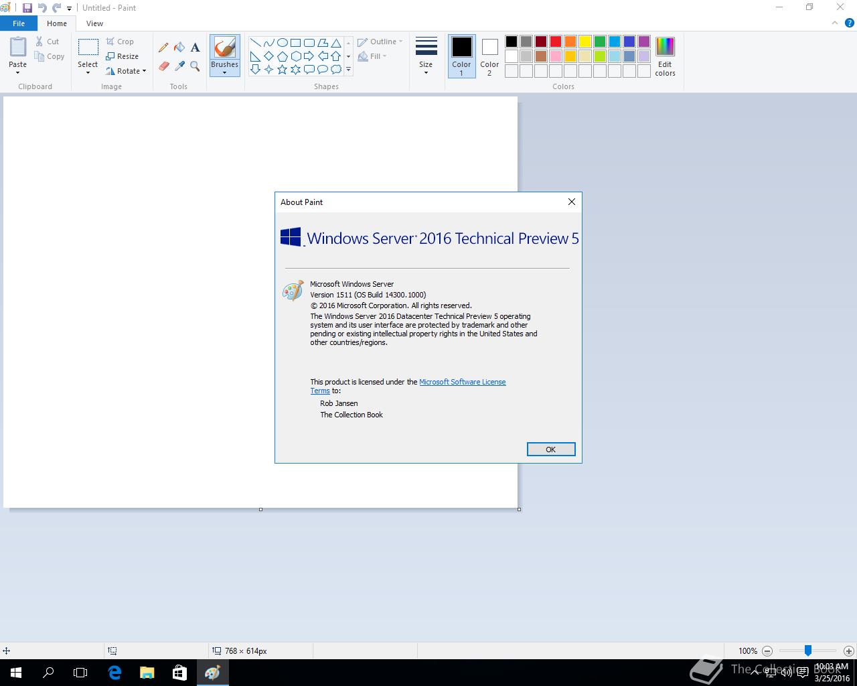Switch to the Home tab

57,23
